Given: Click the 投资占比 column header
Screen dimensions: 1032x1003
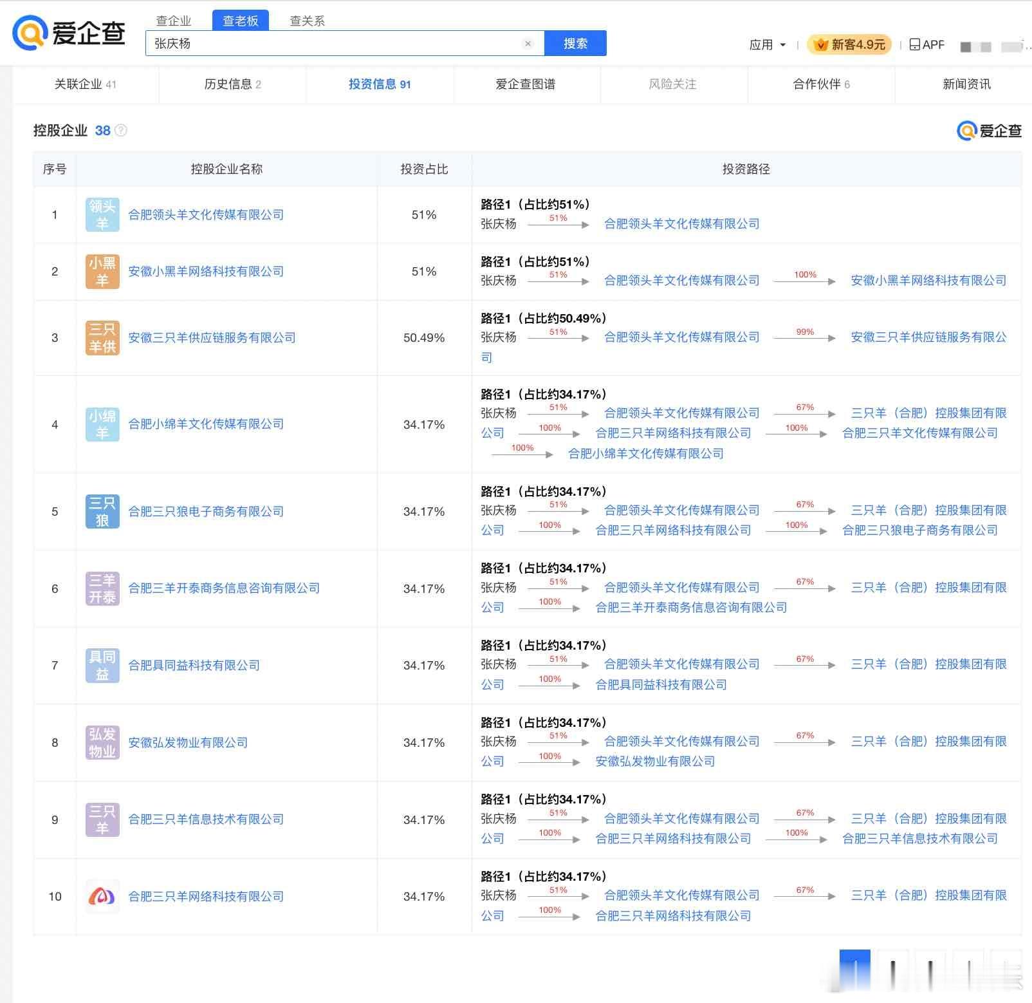Looking at the screenshot, I should (424, 169).
